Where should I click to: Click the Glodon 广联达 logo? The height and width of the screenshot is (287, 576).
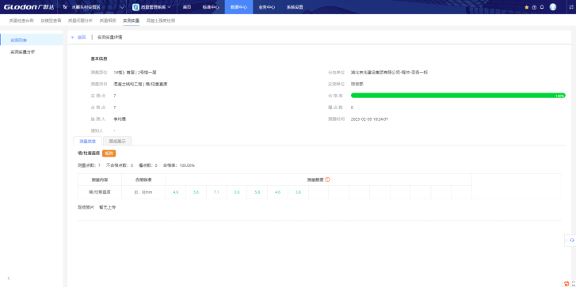29,7
